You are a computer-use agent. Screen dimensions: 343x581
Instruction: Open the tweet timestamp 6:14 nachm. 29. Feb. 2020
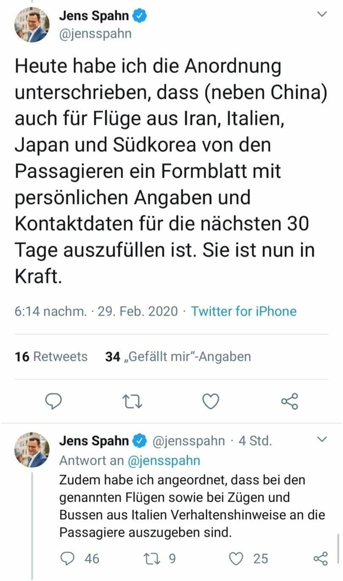click(96, 311)
